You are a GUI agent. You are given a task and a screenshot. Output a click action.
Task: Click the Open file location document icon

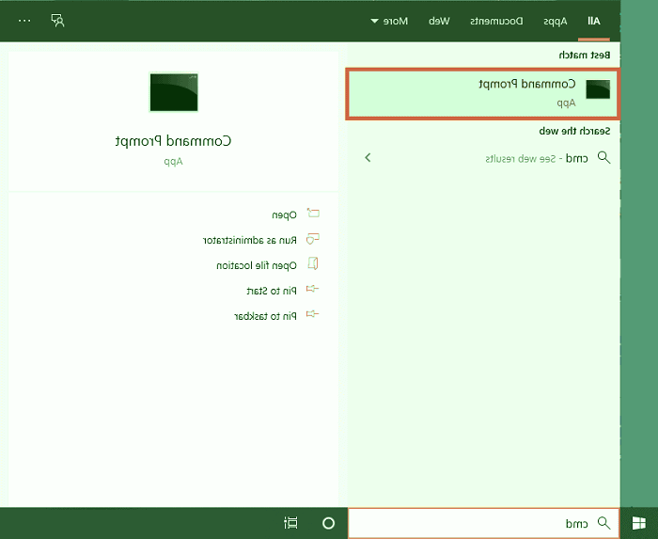coord(314,265)
